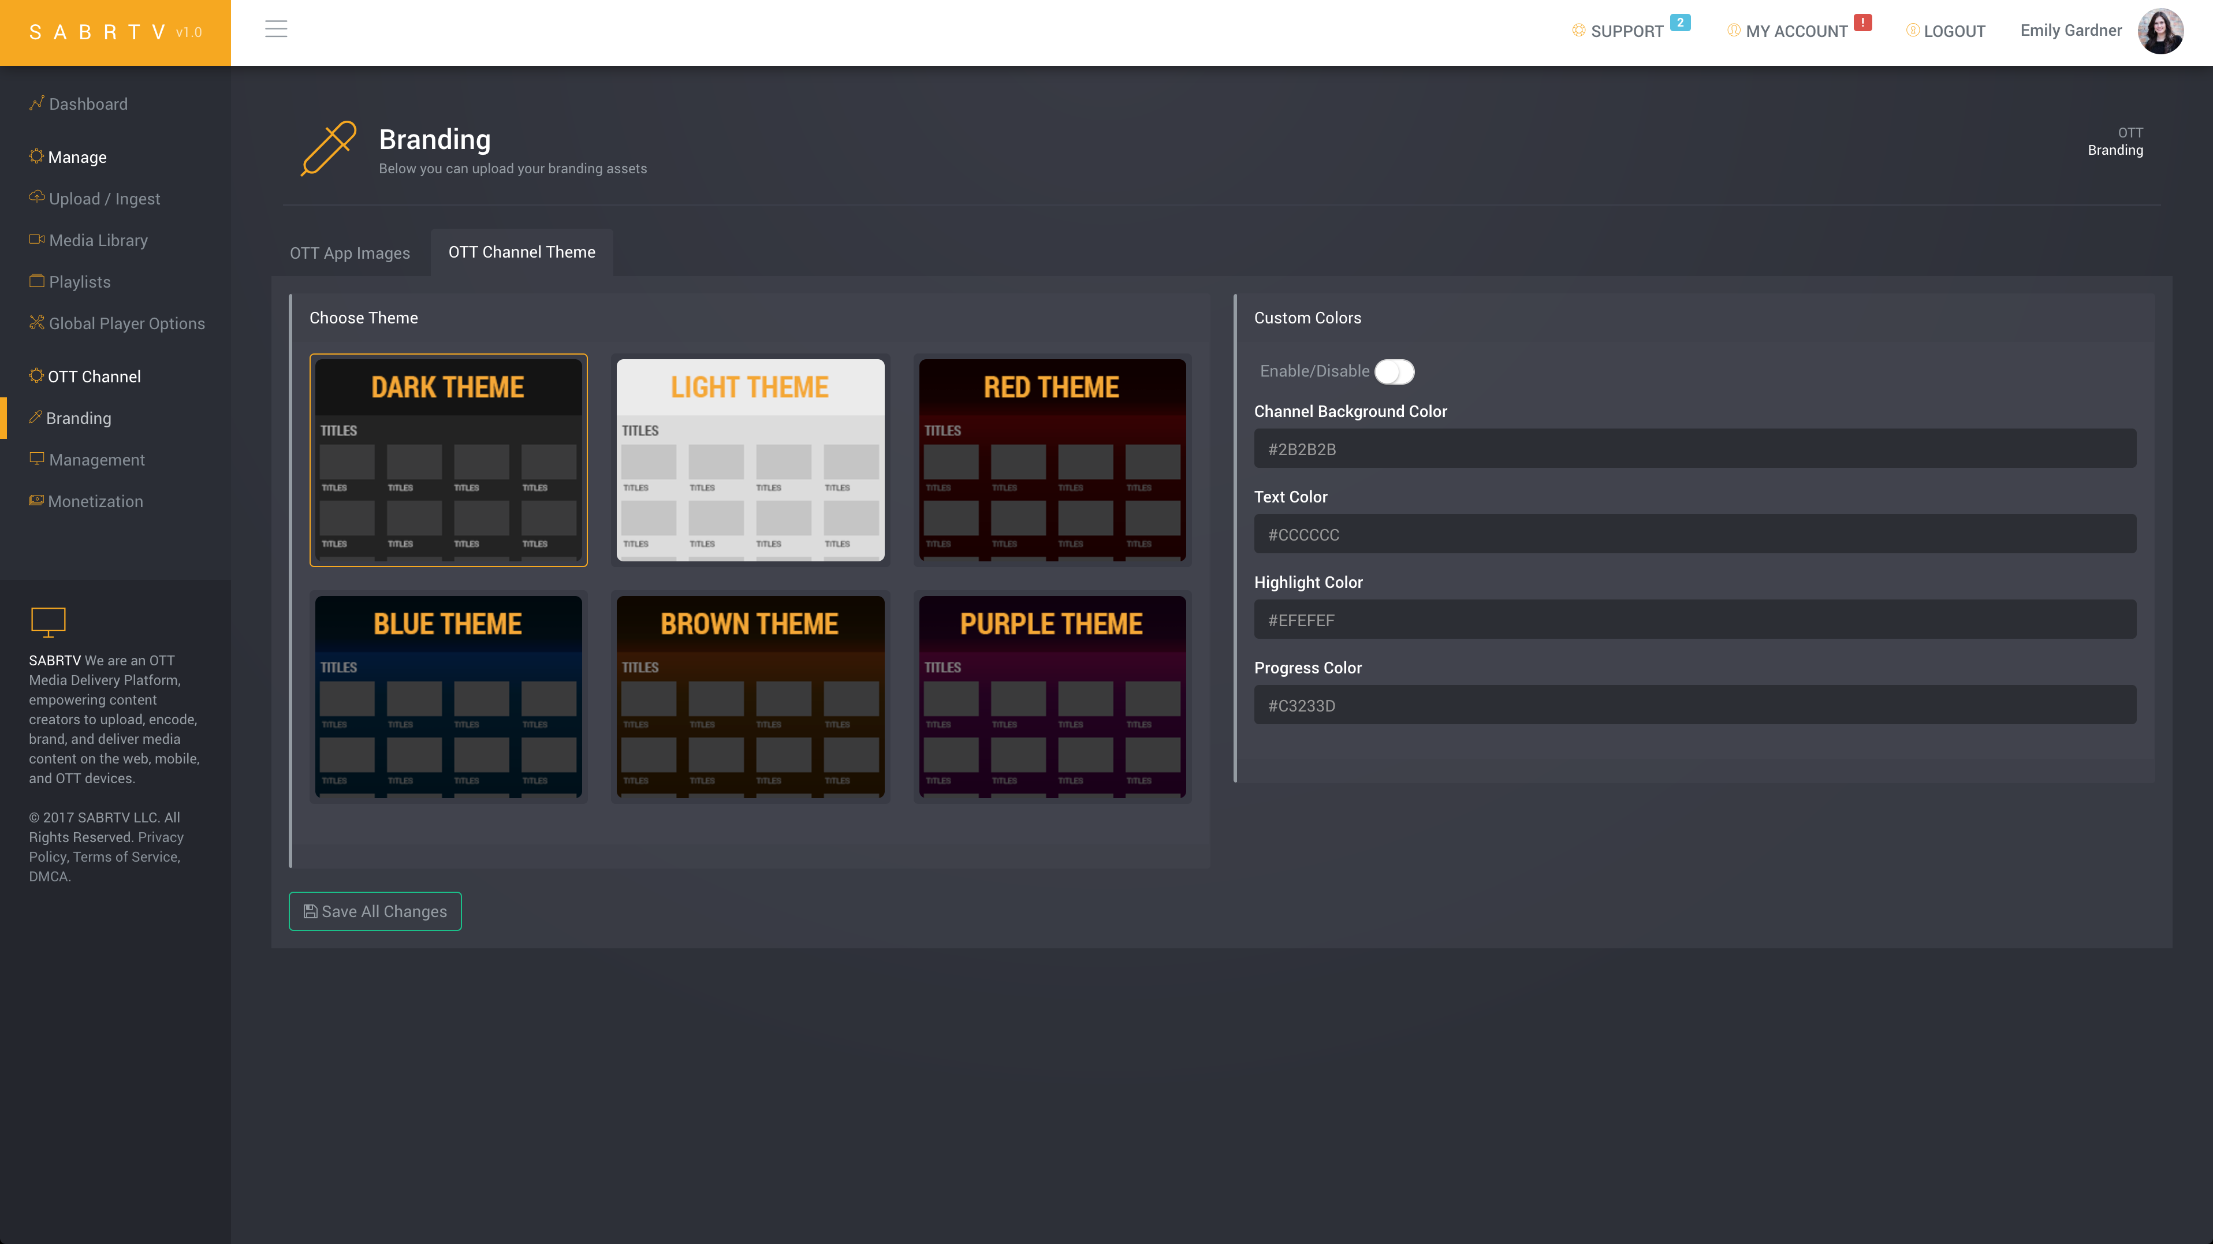Click the Support lifebuoy icon
Image resolution: width=2213 pixels, height=1244 pixels.
(x=1578, y=30)
